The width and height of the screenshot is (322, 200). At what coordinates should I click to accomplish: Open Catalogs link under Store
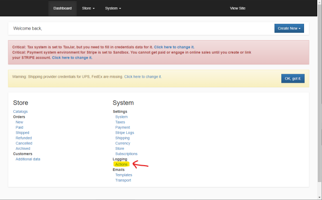[x=20, y=111]
